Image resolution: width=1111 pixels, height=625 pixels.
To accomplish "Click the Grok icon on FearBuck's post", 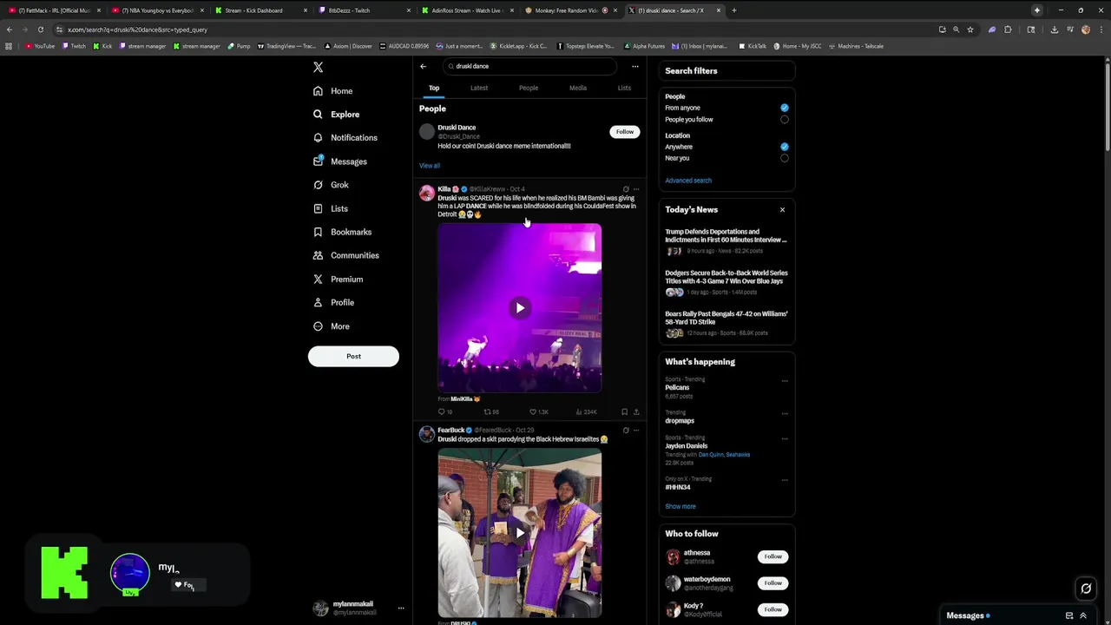I will pyautogui.click(x=626, y=430).
